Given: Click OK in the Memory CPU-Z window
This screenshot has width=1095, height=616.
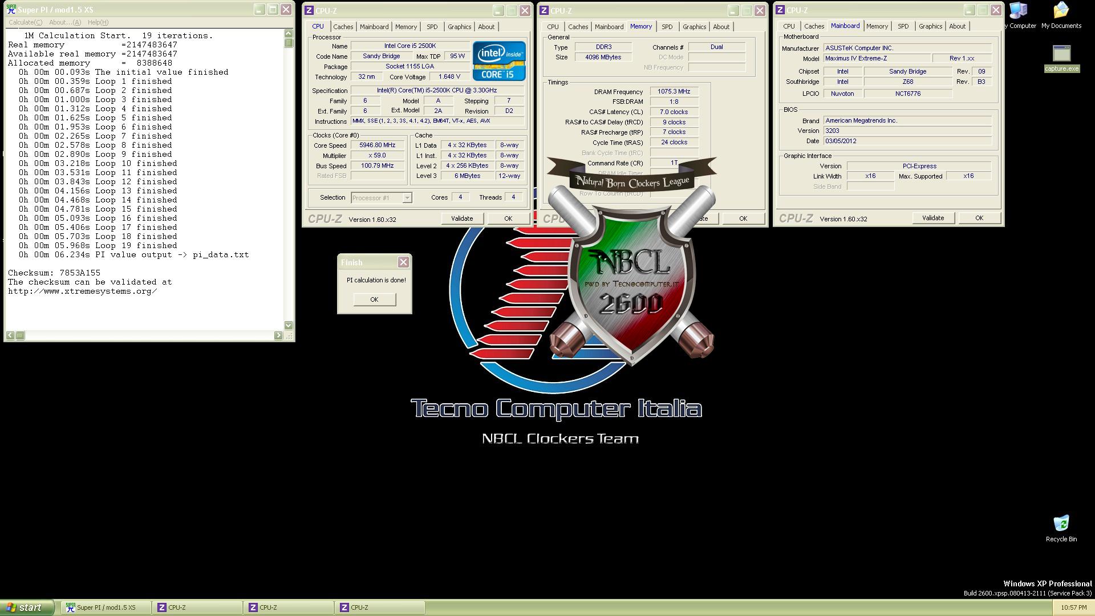Looking at the screenshot, I should pos(743,218).
